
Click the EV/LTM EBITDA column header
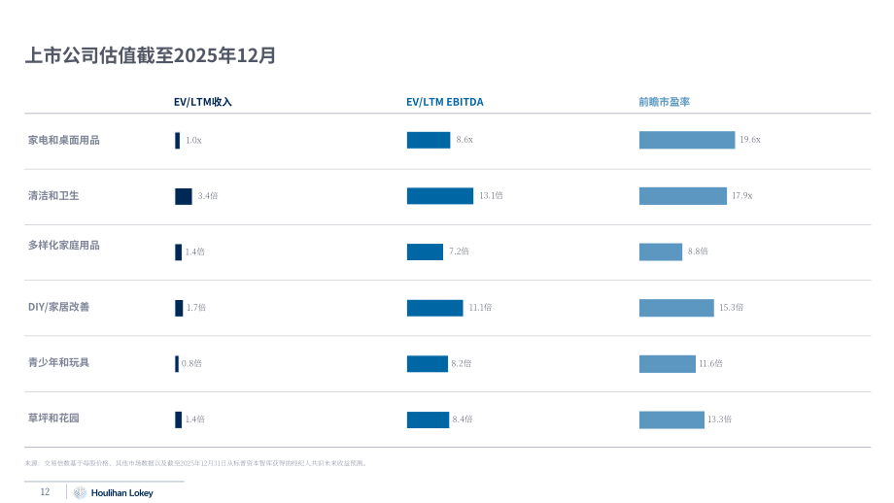click(x=445, y=102)
